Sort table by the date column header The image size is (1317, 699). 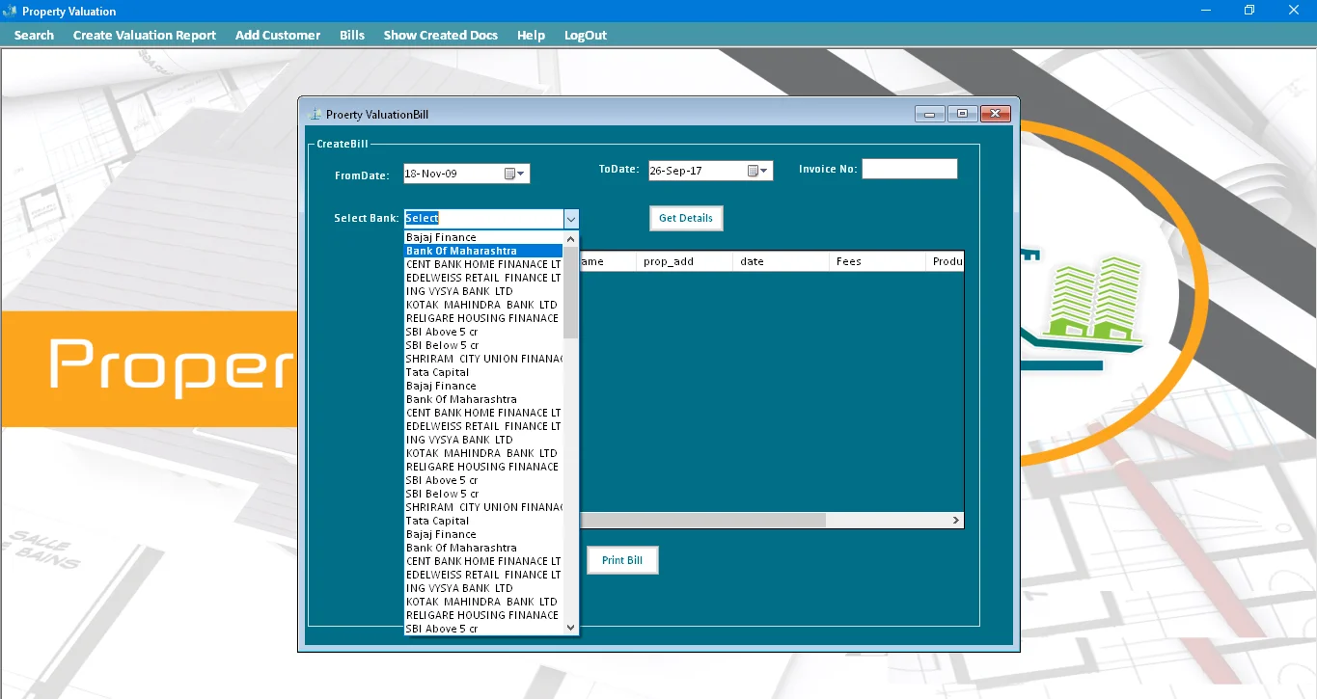tap(781, 261)
